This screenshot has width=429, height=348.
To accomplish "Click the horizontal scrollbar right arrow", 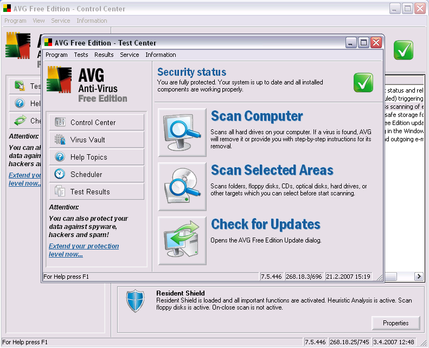I will (419, 277).
